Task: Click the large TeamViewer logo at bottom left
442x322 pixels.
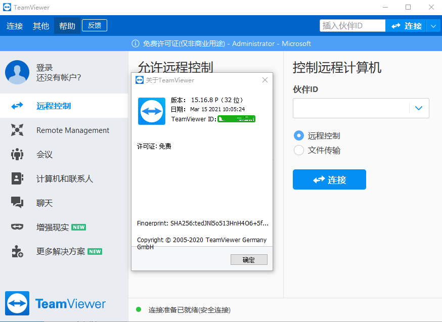Action: (x=17, y=303)
